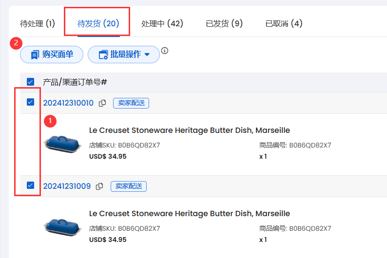The image size is (387, 258).
Task: Click 卖家配送 tag on second order
Action: point(129,186)
